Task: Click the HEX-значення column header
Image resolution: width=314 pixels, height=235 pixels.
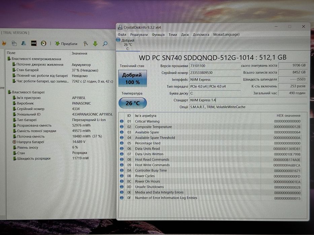Action: coord(288,115)
